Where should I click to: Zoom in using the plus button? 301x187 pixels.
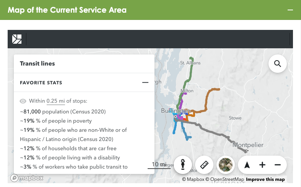262,165
